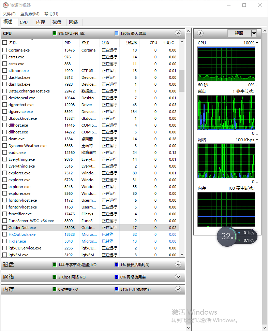Click the blue used physical memory legend icon

(x=116, y=289)
